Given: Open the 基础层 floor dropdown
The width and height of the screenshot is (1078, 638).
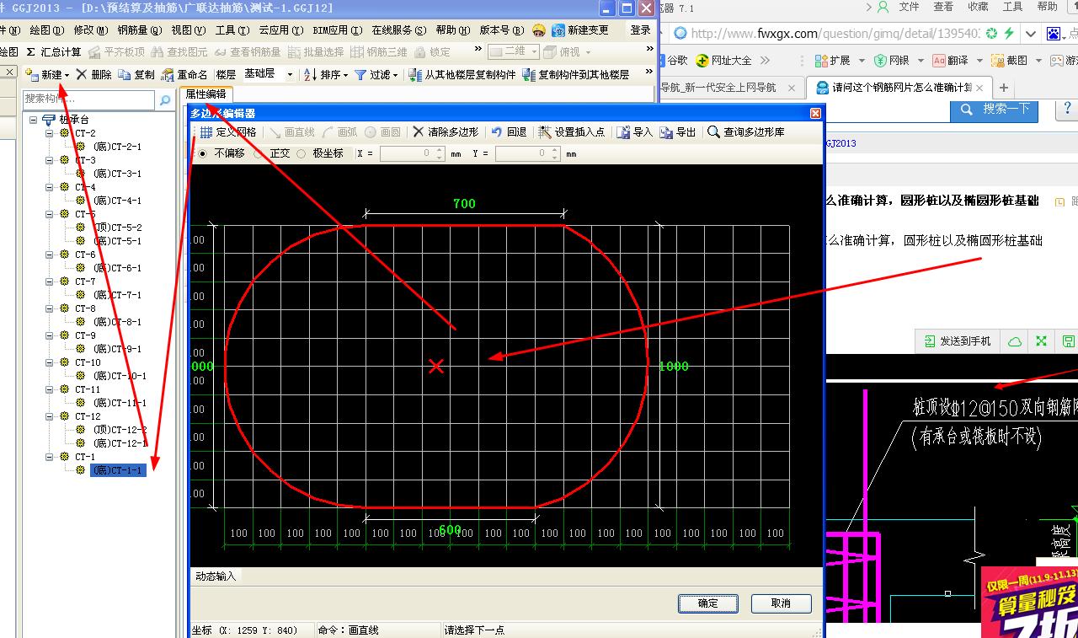Looking at the screenshot, I should pyautogui.click(x=290, y=74).
